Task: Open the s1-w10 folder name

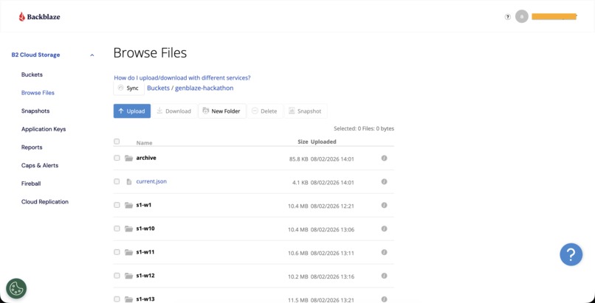Action: (x=145, y=229)
